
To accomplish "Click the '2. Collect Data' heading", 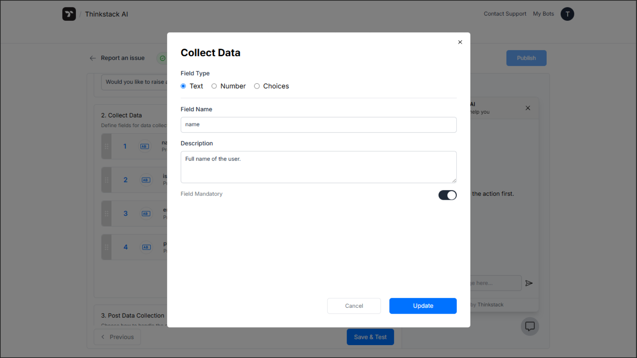I will (x=122, y=115).
